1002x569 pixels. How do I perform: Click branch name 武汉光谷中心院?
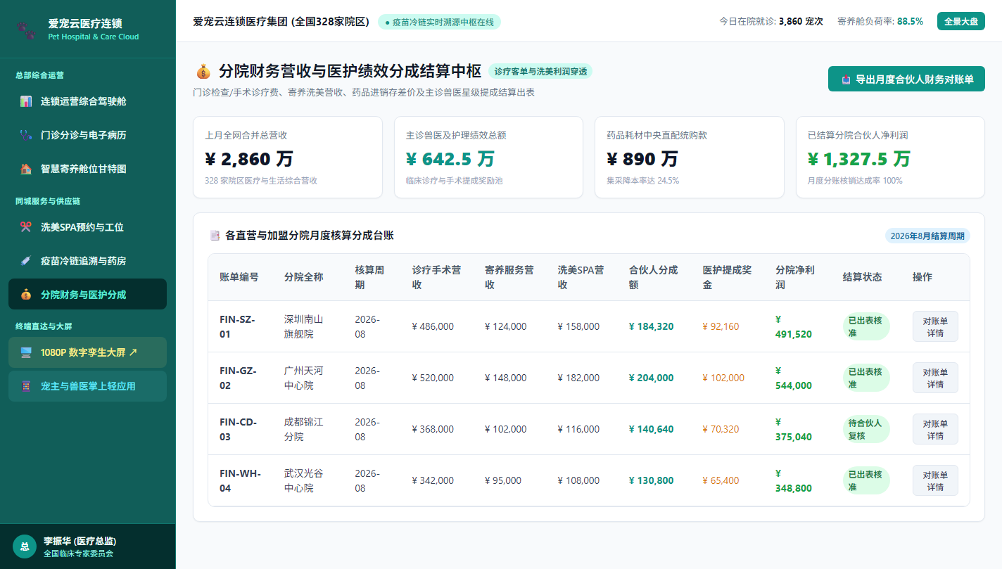click(x=304, y=480)
